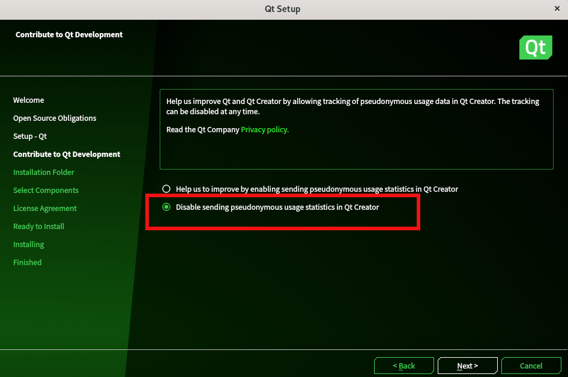Click the Select Components step

click(46, 191)
